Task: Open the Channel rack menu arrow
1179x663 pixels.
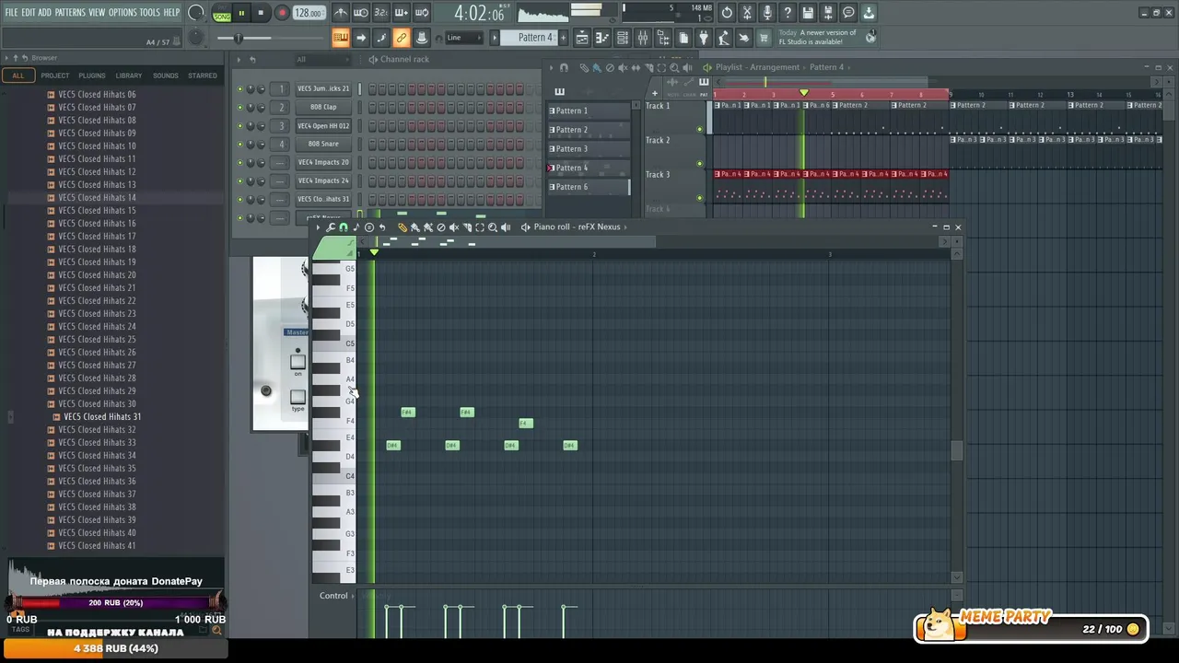Action: (239, 59)
